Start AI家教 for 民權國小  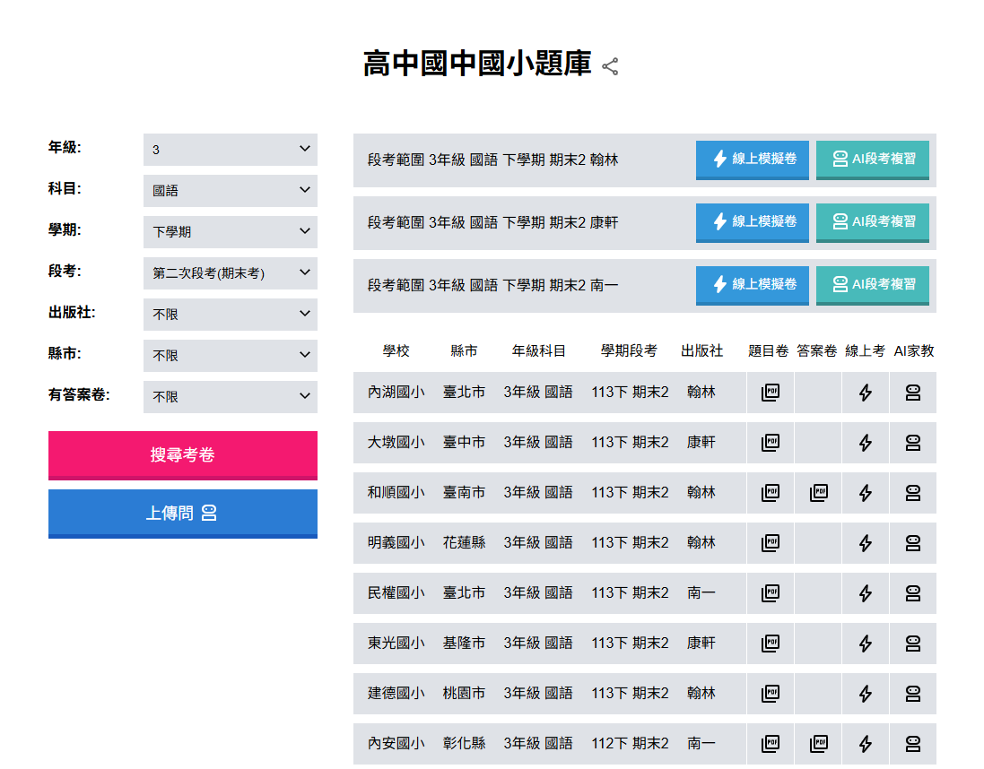pyautogui.click(x=912, y=592)
